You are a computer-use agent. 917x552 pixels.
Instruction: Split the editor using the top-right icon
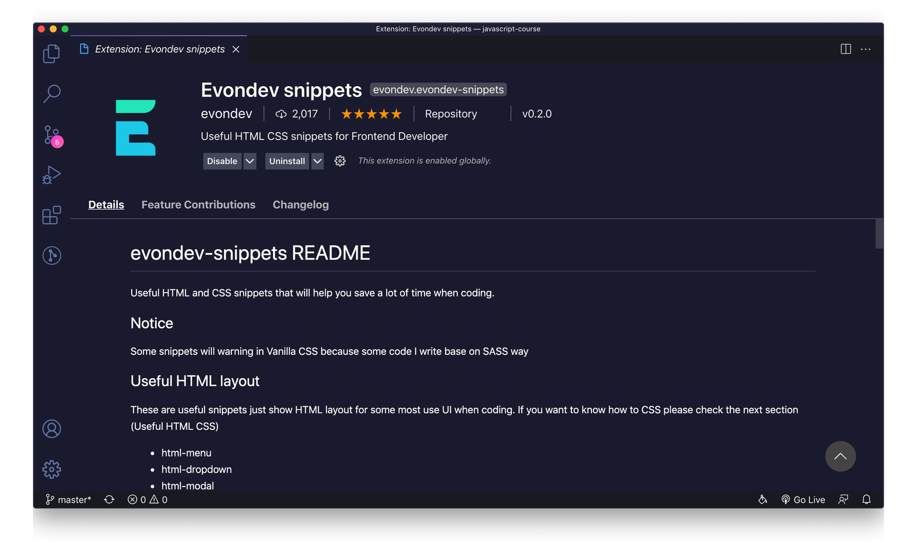(845, 49)
